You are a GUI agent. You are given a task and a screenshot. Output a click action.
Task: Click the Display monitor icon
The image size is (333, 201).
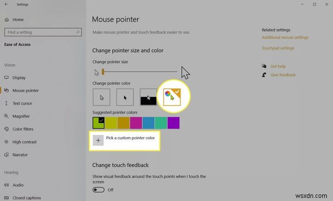[x=6, y=78]
